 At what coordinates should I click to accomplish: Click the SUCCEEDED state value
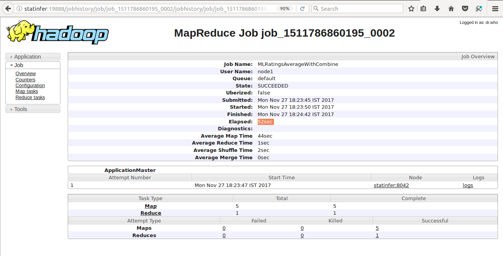click(x=273, y=86)
